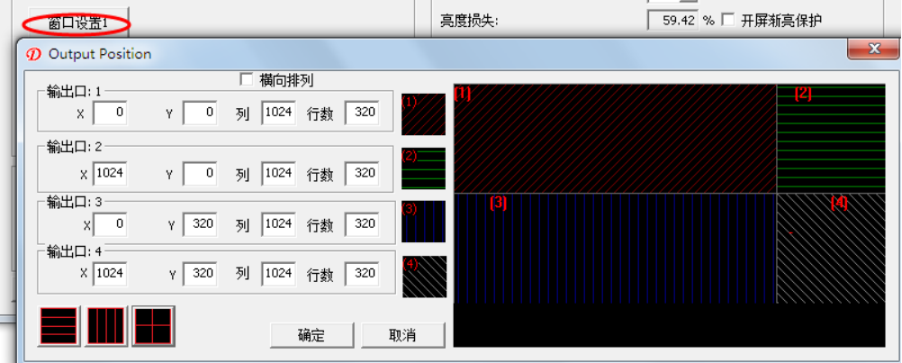Click the blue striped output 3 swatch
902x363 pixels.
(423, 222)
